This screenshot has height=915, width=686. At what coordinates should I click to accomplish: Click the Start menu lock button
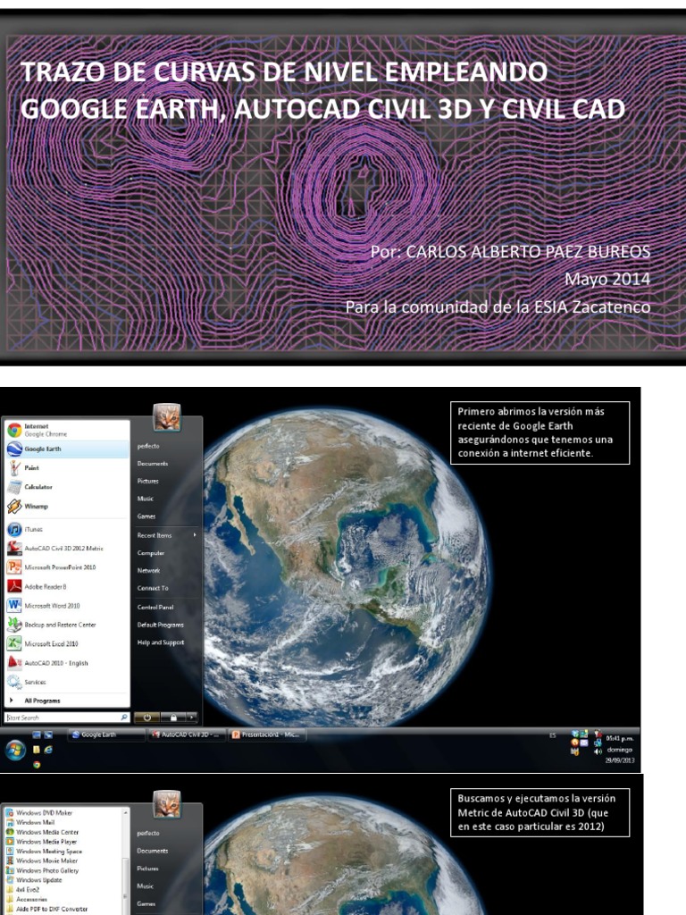173,718
